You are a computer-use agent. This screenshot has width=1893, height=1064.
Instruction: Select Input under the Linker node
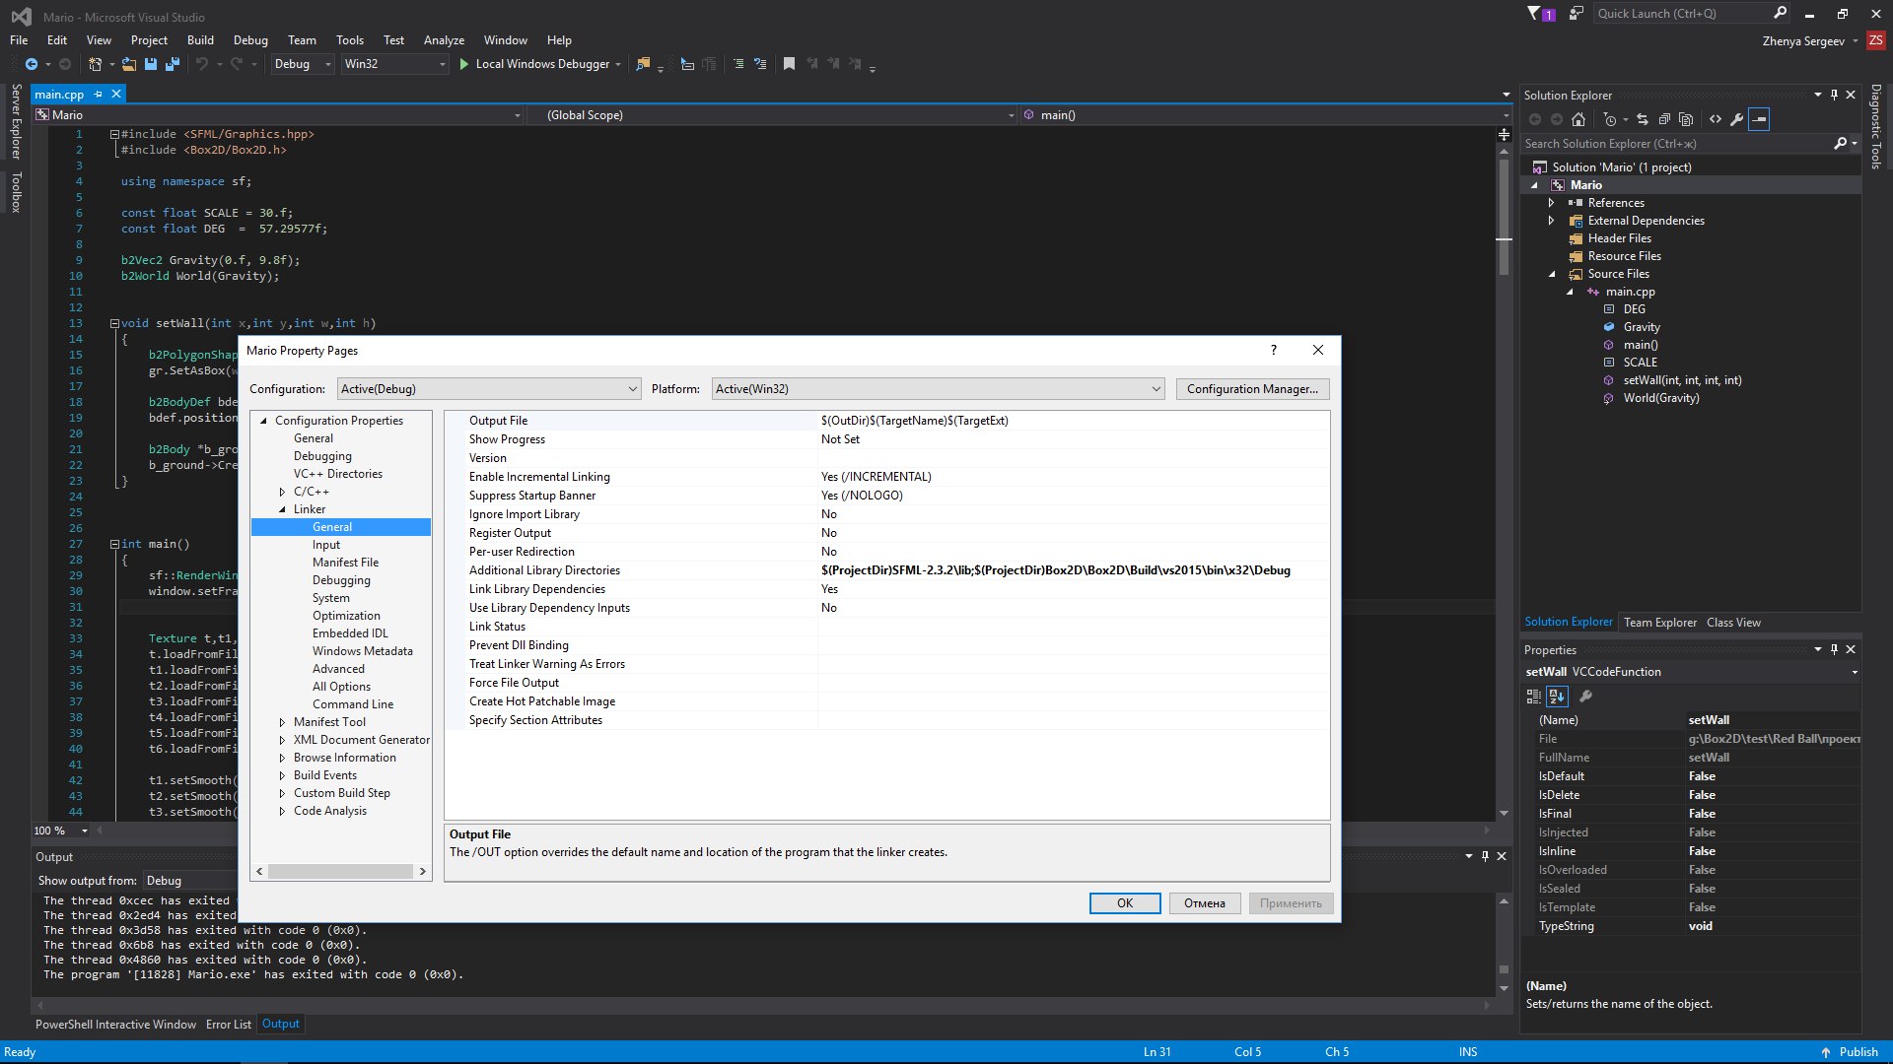click(x=326, y=545)
